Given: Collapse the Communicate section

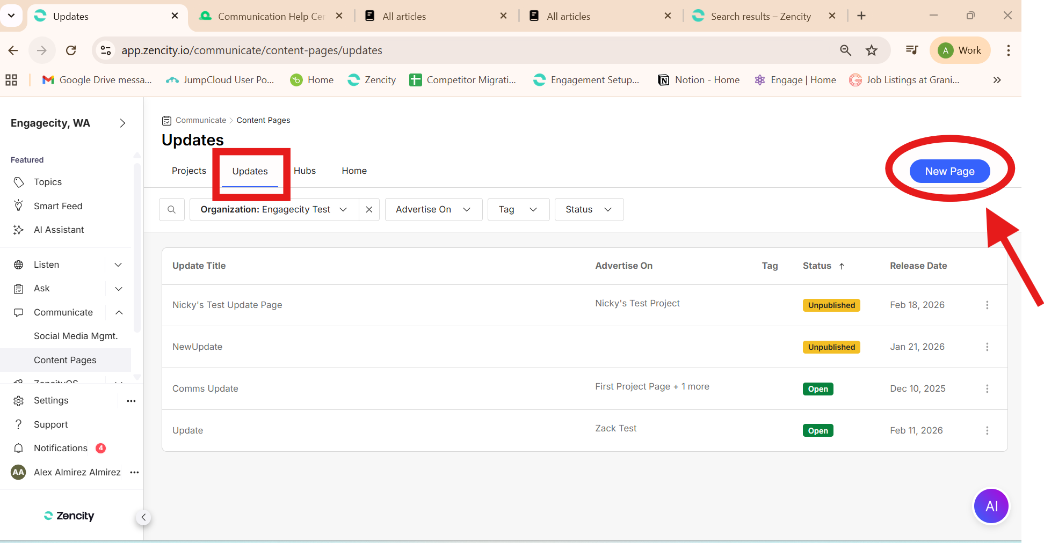Looking at the screenshot, I should (x=119, y=312).
